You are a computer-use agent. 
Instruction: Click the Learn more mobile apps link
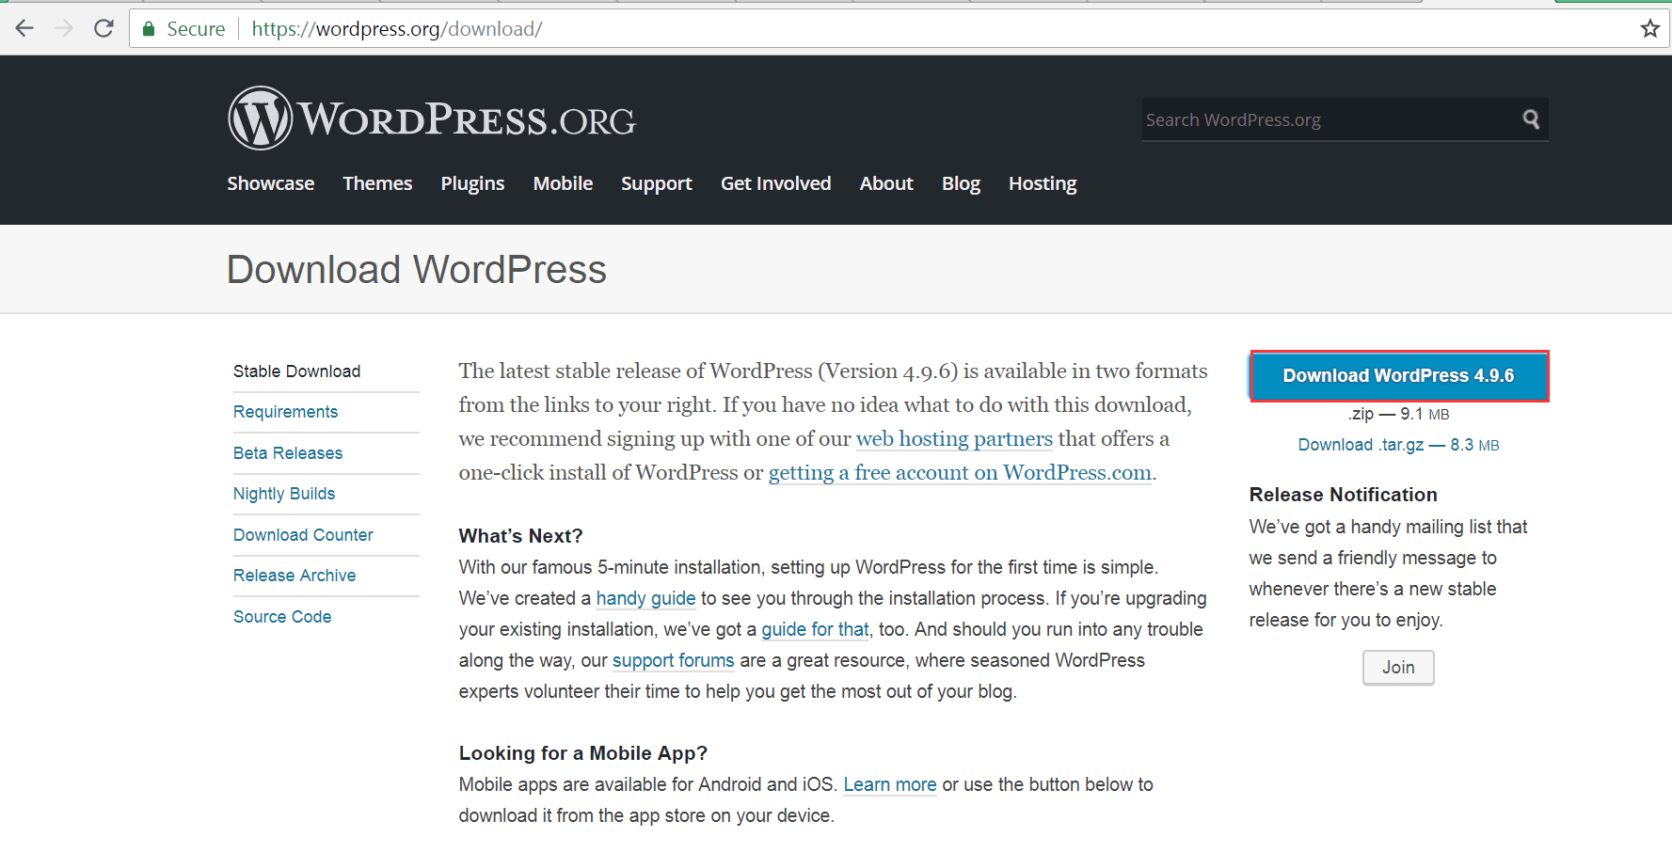tap(890, 784)
